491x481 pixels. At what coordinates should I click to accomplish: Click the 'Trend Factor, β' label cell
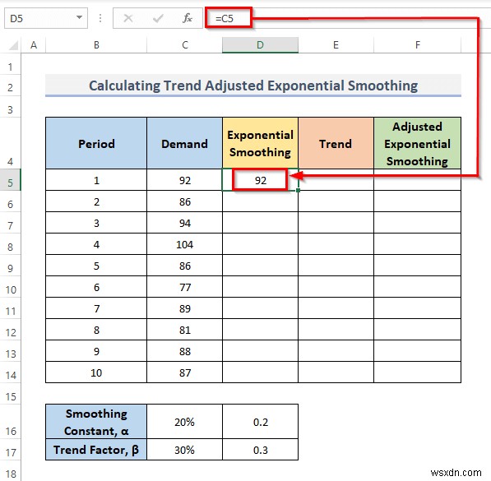click(x=96, y=450)
